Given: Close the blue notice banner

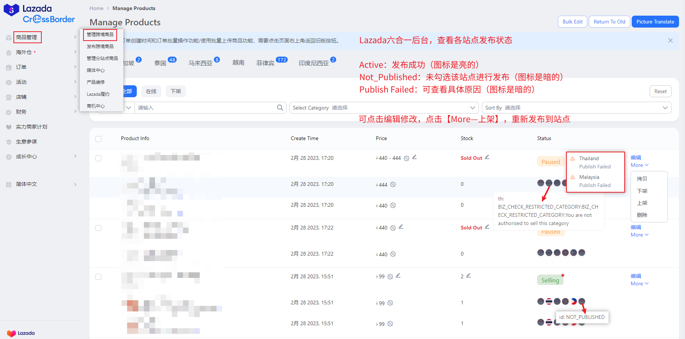Looking at the screenshot, I should (x=670, y=41).
